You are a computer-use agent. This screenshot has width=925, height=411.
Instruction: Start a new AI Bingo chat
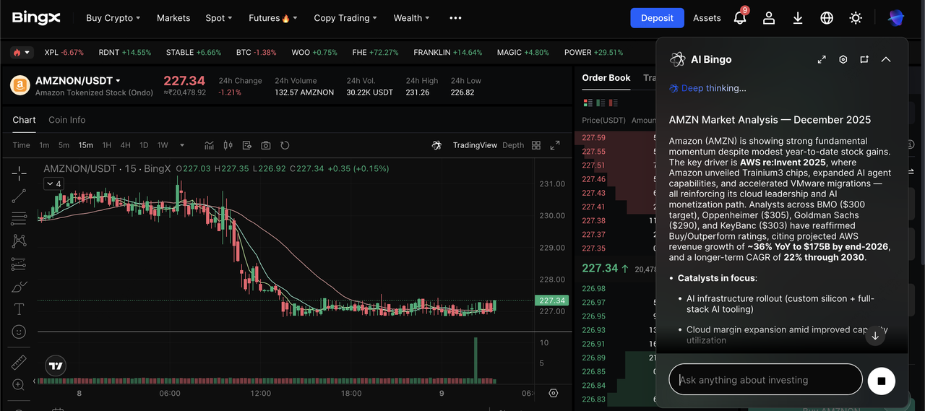click(864, 59)
